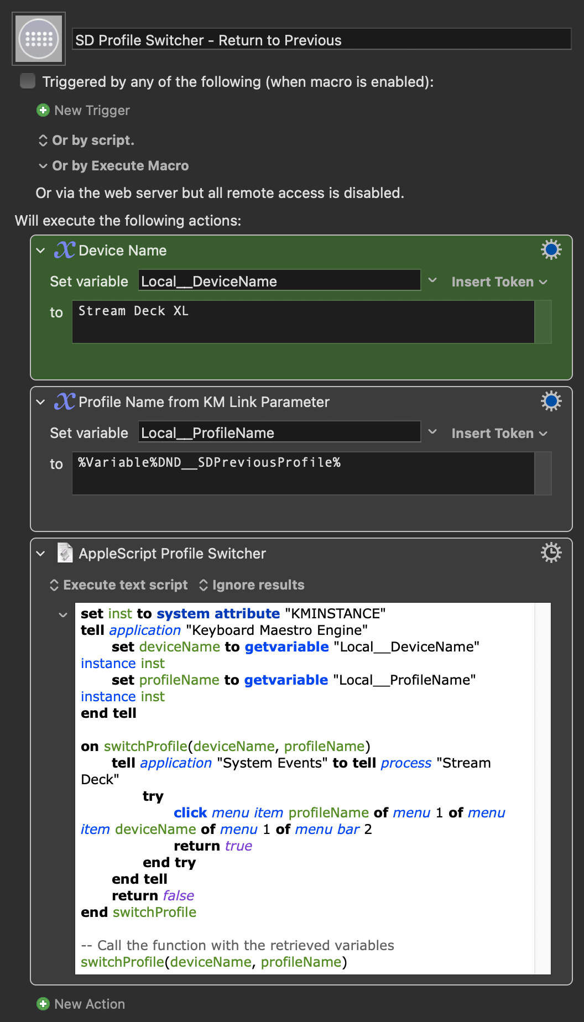Click the macro icon image well
This screenshot has height=1022, width=584.
(39, 39)
